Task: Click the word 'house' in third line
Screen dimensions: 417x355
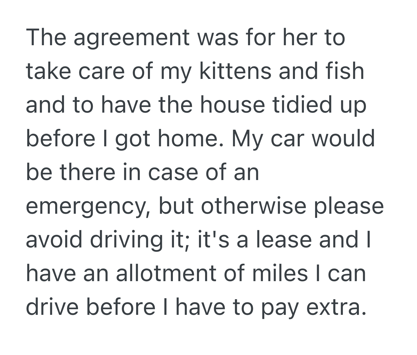Action: (x=232, y=104)
